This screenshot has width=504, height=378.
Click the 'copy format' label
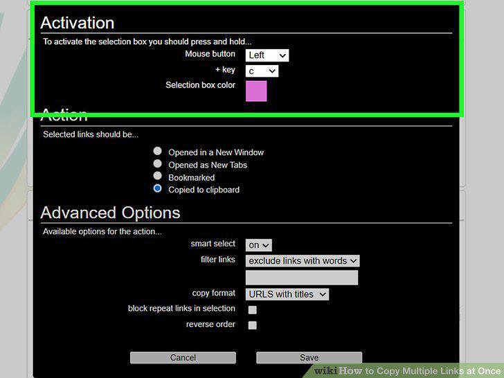214,293
